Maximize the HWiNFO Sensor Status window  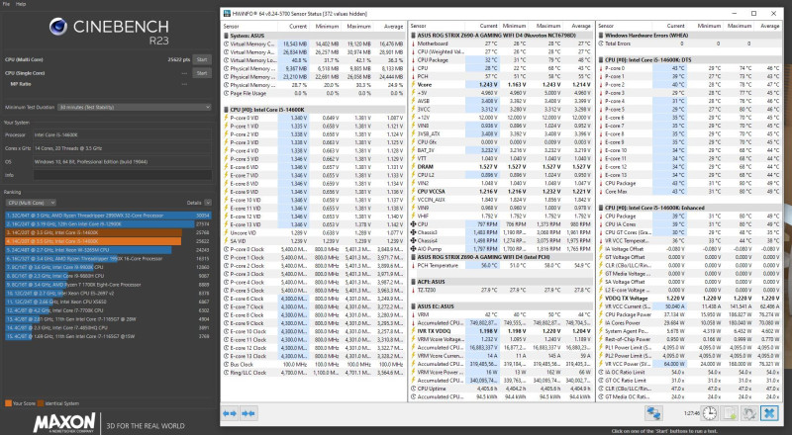753,14
